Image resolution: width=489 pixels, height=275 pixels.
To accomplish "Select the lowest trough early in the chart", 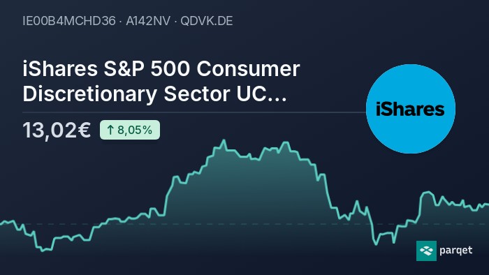I will point(43,249).
